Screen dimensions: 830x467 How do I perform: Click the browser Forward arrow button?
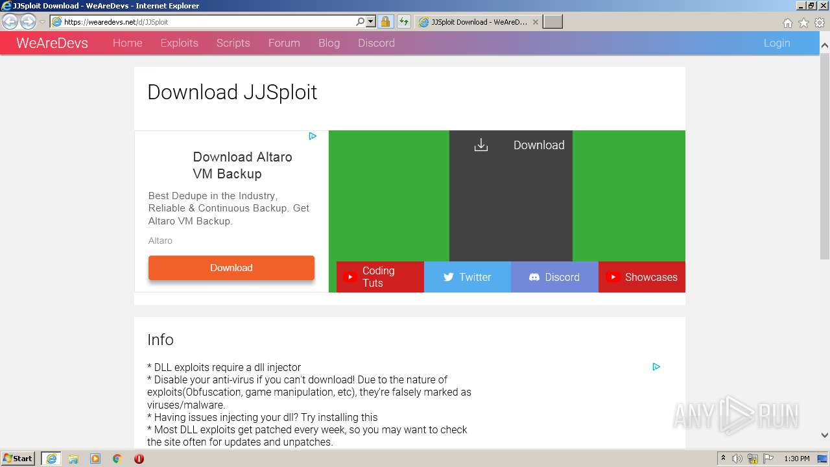tap(28, 21)
